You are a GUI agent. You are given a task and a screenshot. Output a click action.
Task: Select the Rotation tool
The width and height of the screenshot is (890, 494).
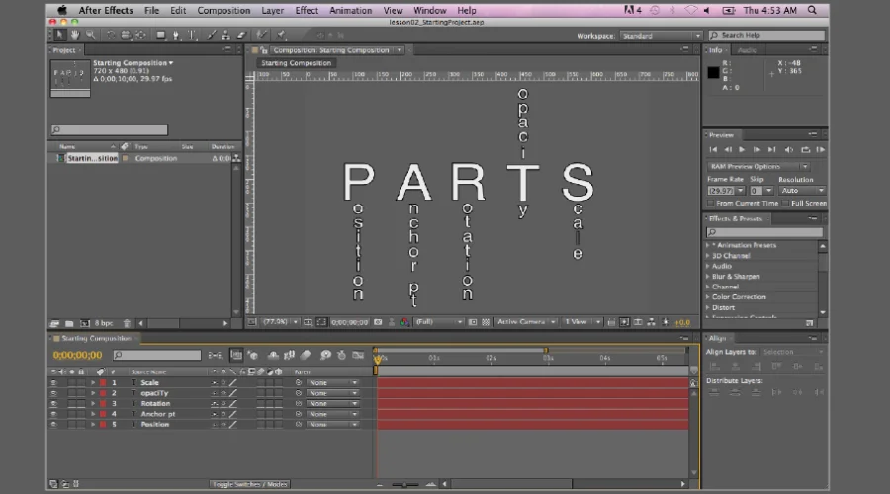[x=111, y=36]
